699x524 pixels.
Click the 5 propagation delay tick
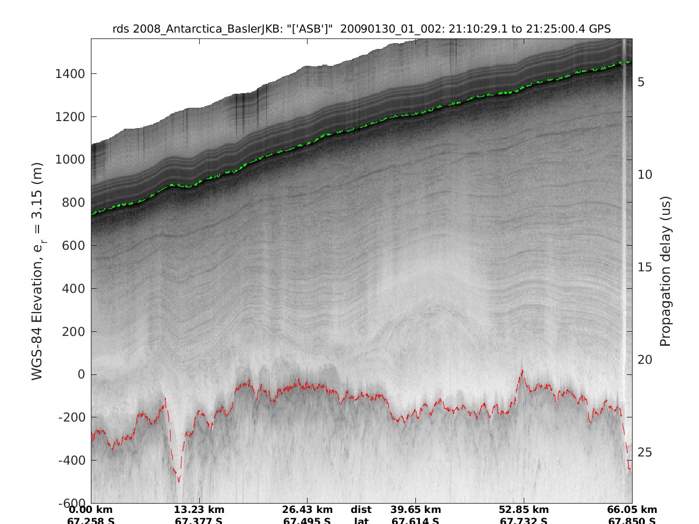[x=640, y=82]
